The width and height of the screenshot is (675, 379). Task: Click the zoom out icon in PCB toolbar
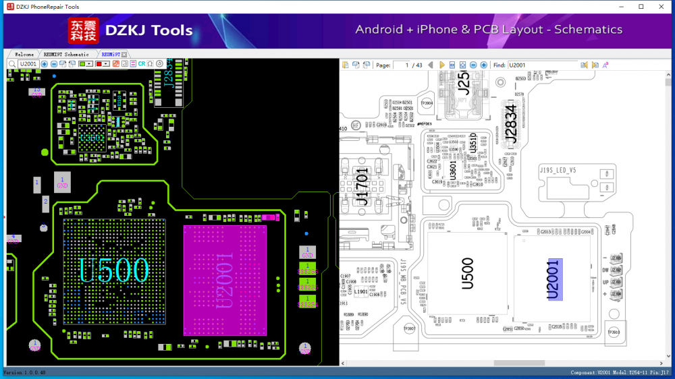coord(54,64)
